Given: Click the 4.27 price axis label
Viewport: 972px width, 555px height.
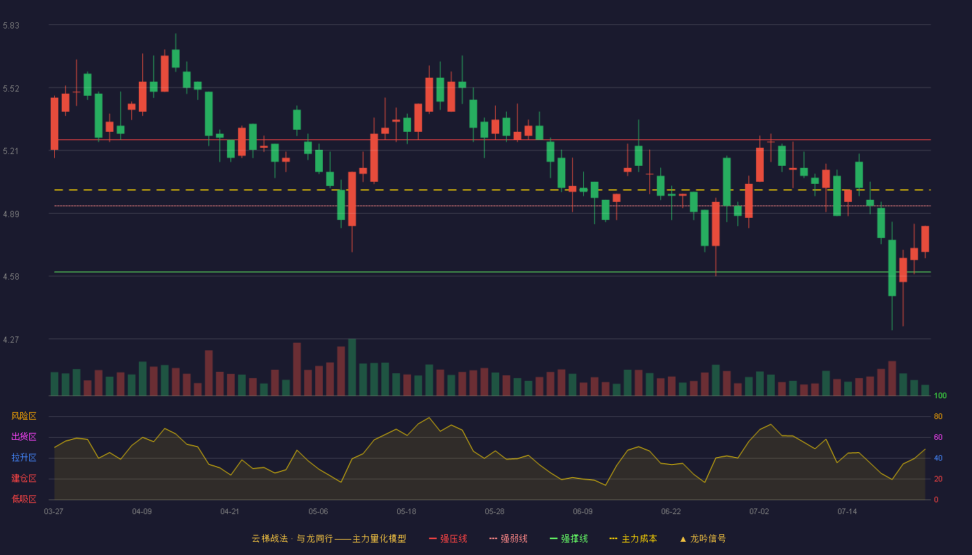Looking at the screenshot, I should click(11, 340).
